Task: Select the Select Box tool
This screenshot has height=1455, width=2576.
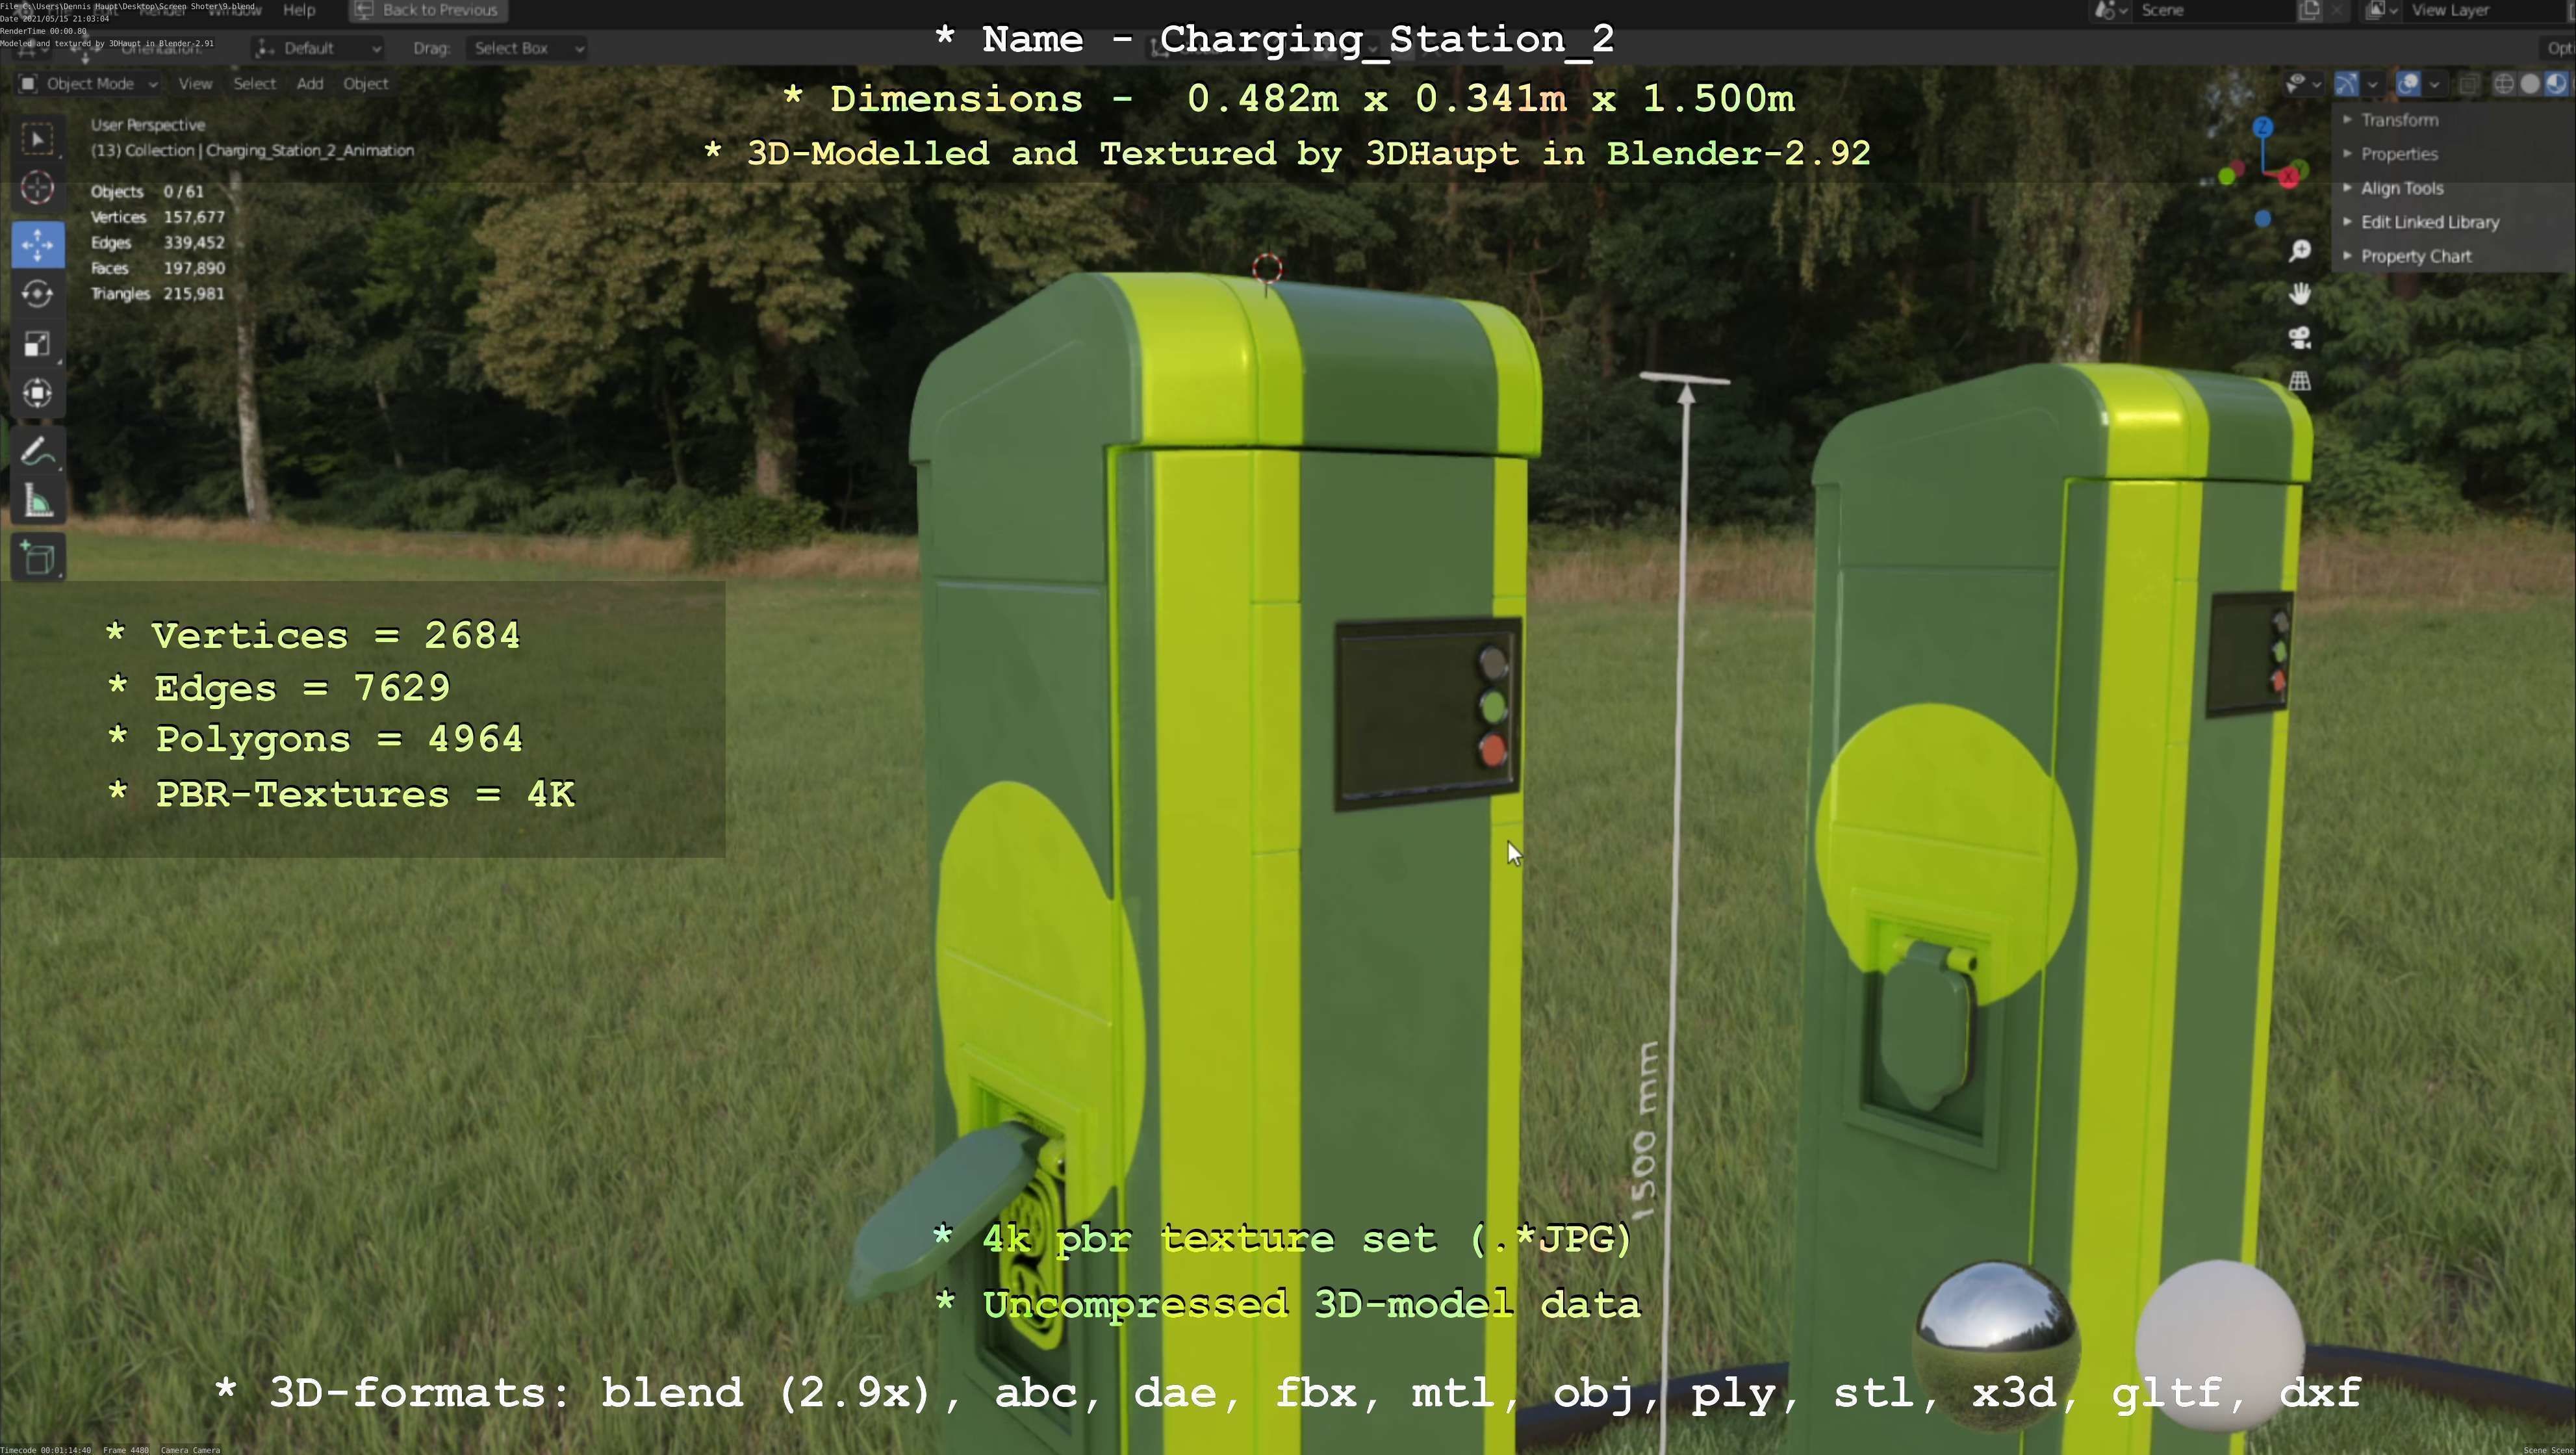Action: (38, 139)
